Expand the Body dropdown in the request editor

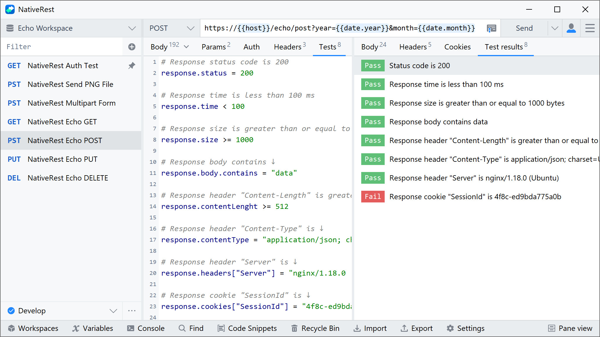(x=187, y=47)
